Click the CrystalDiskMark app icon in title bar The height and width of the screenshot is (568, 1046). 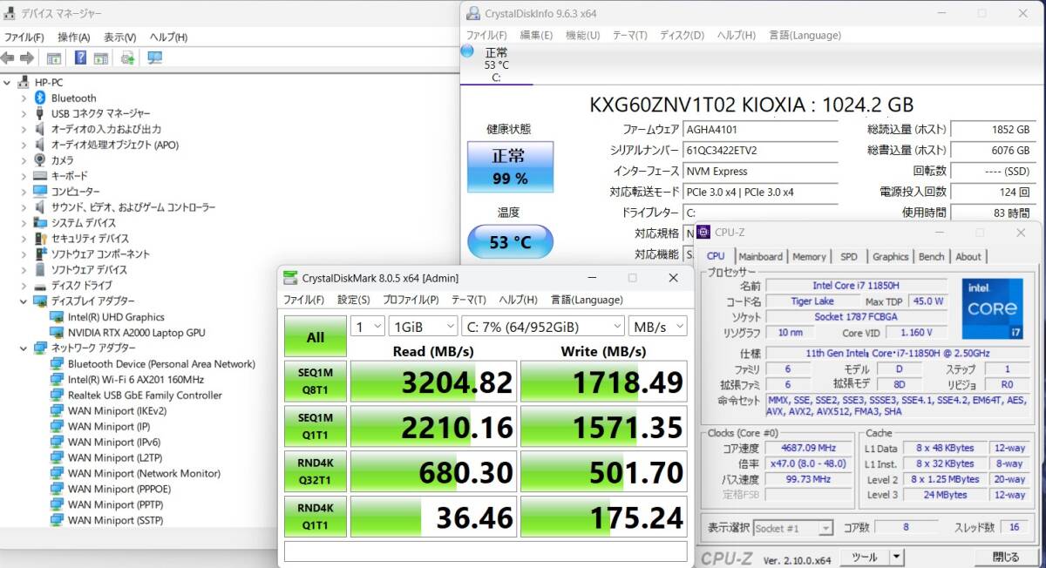coord(290,278)
